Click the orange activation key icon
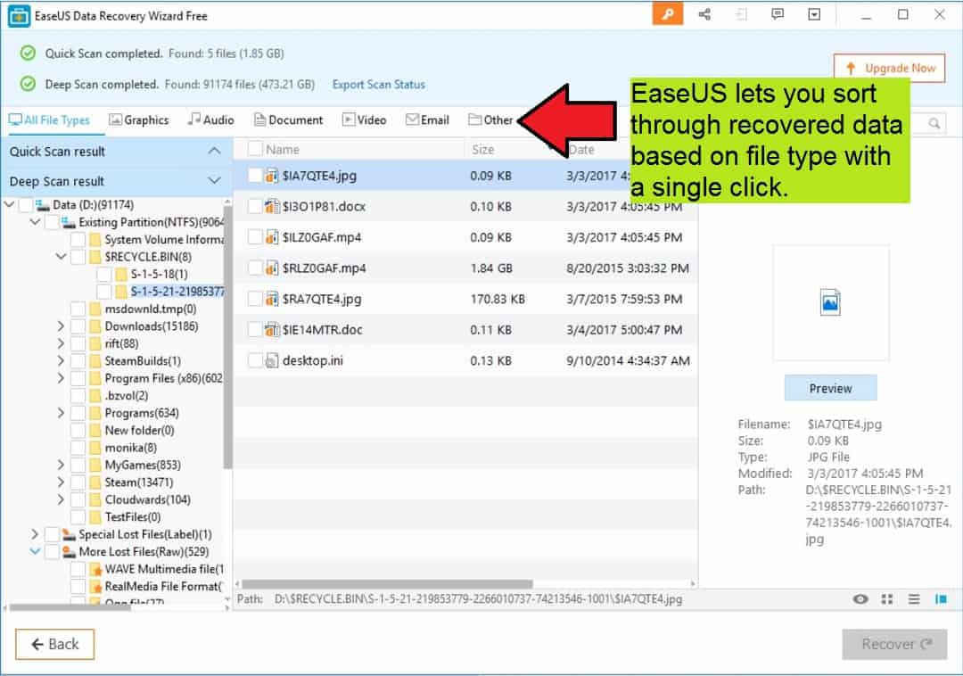Viewport: 963px width, 676px height. click(668, 14)
